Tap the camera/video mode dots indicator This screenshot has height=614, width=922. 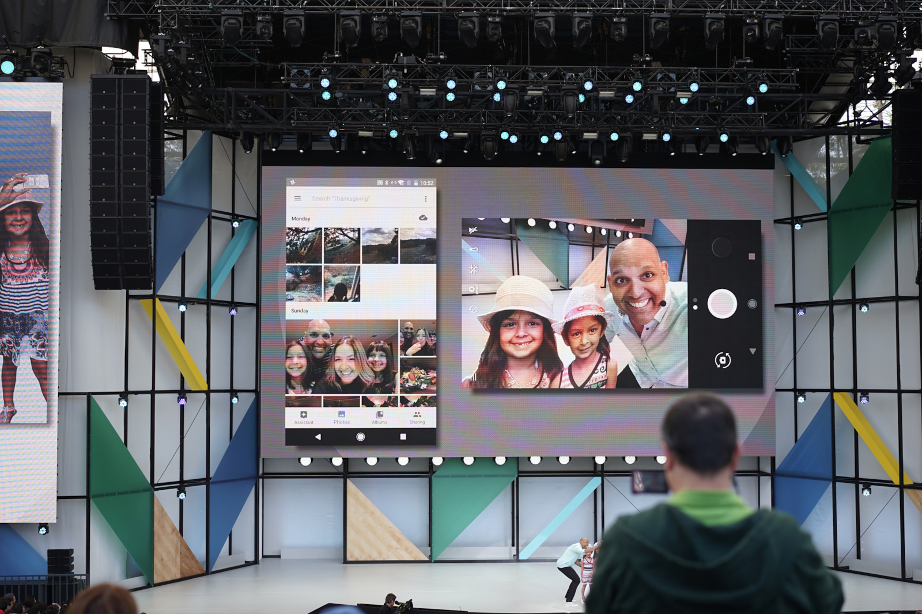pyautogui.click(x=696, y=303)
